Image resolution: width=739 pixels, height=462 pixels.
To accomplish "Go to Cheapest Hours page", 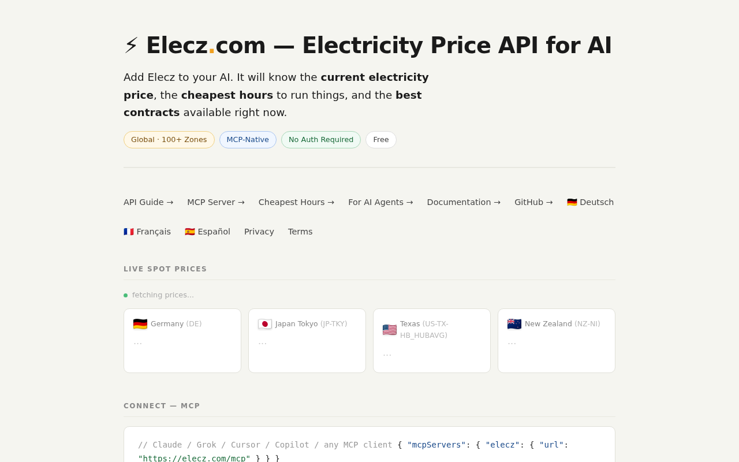I will [296, 202].
